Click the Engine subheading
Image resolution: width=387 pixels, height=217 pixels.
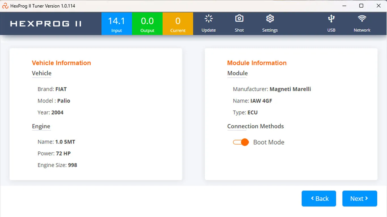41,127
